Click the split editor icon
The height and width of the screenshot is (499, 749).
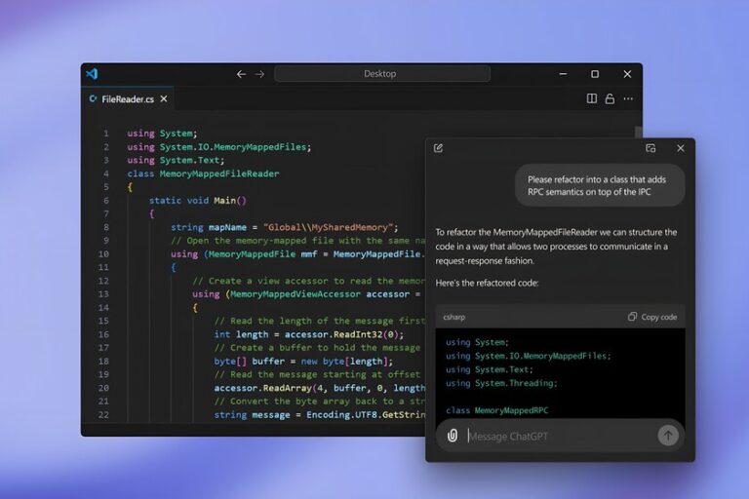592,98
